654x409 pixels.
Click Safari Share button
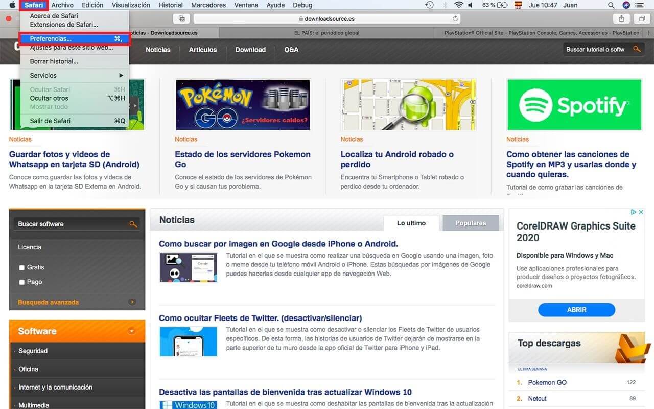621,19
